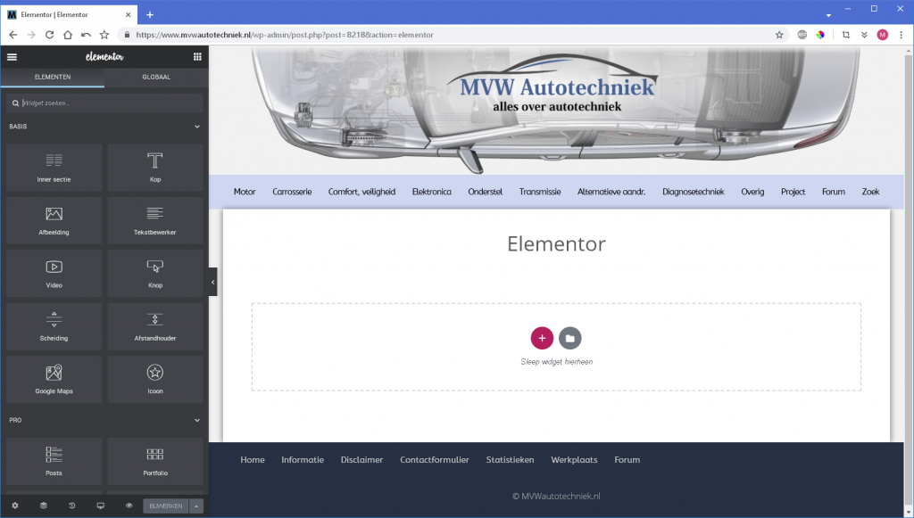Click the browser address bar URL
This screenshot has height=518, width=914.
[285, 35]
